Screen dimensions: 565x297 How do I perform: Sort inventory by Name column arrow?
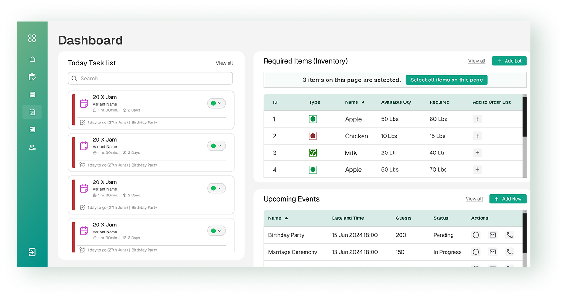[363, 102]
